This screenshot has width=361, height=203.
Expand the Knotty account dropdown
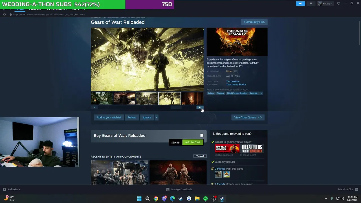(325, 3)
